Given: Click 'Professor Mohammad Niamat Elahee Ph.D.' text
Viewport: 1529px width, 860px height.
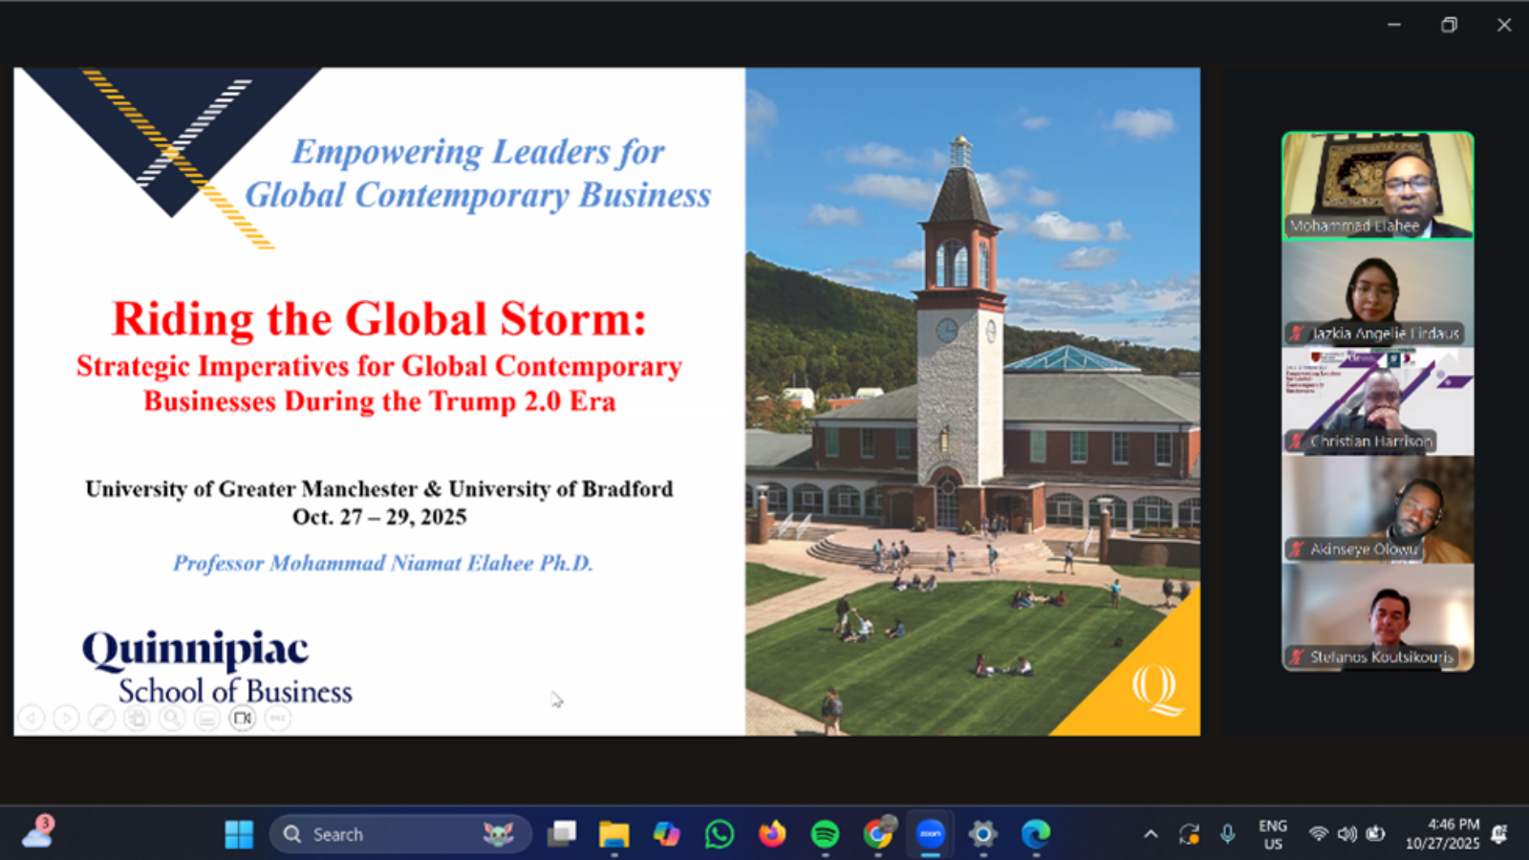Looking at the screenshot, I should pos(383,563).
